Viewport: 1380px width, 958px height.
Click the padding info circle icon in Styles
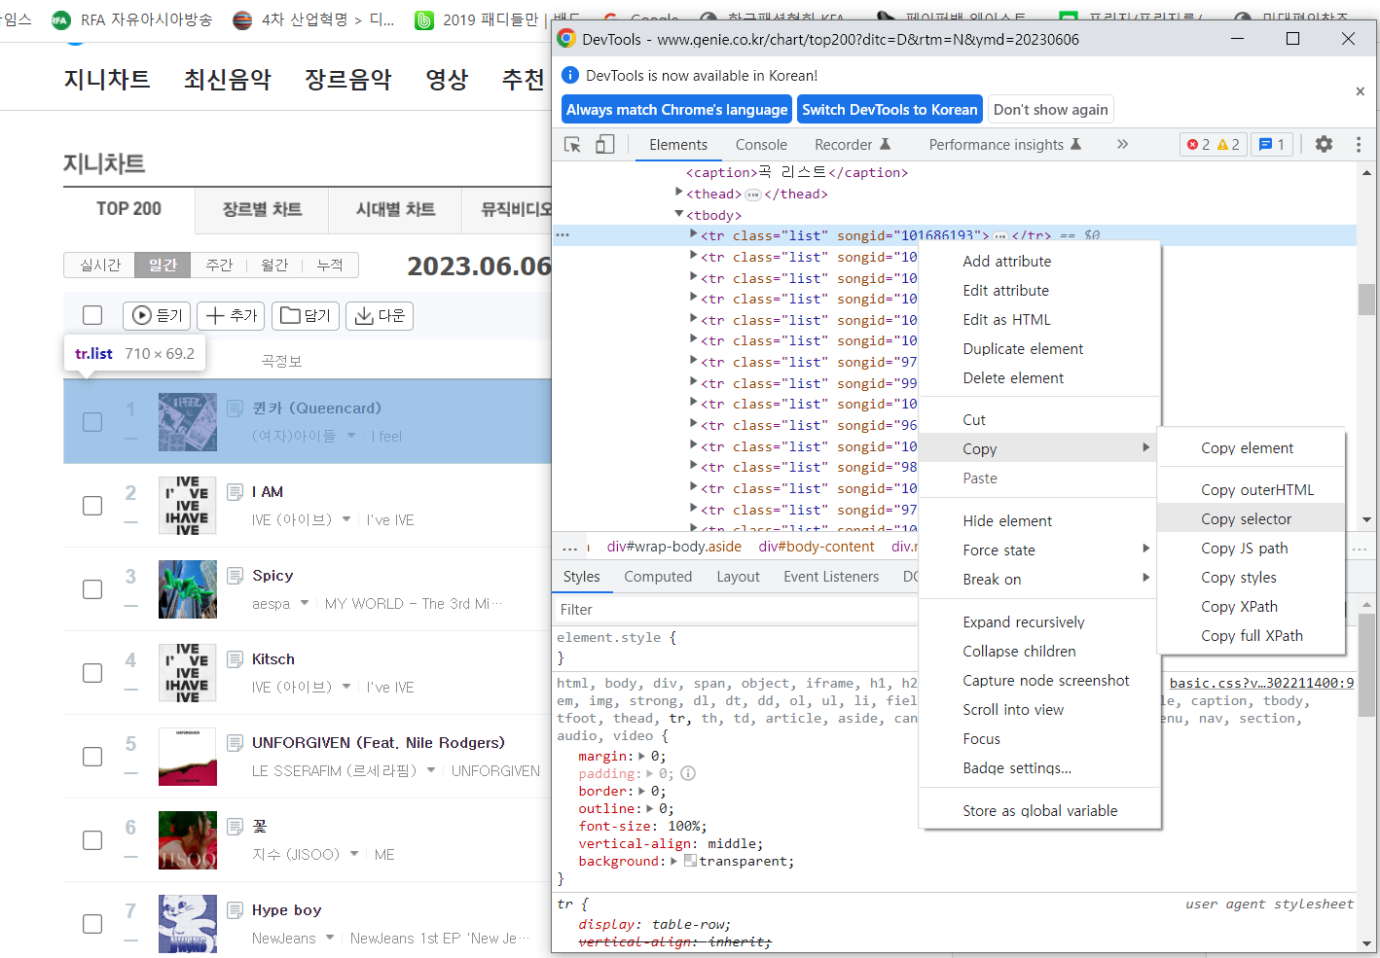pyautogui.click(x=688, y=773)
